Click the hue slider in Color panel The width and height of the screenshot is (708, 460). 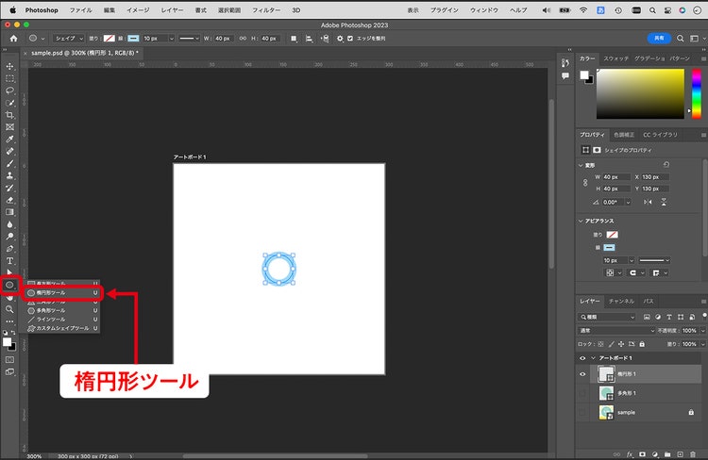697,93
